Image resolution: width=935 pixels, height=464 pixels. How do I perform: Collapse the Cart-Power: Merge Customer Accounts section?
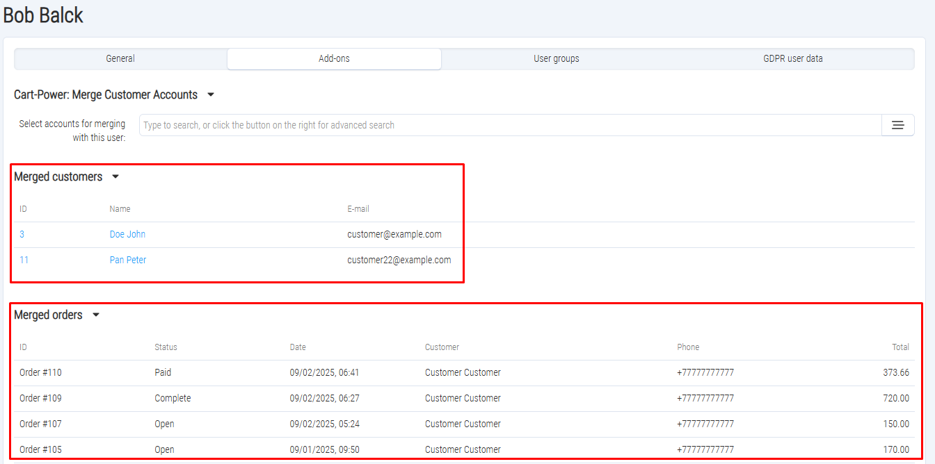pos(211,94)
